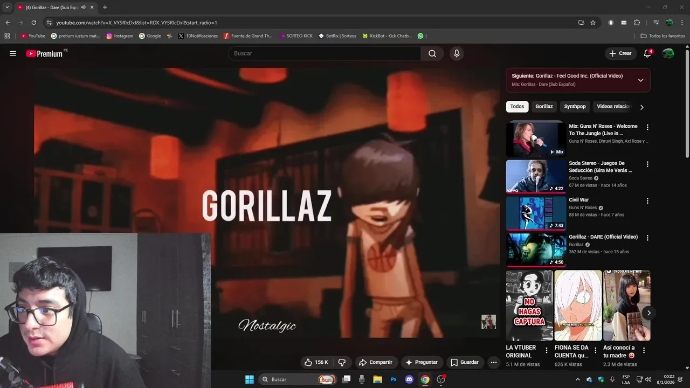Open File Explorer from taskbar

378,379
